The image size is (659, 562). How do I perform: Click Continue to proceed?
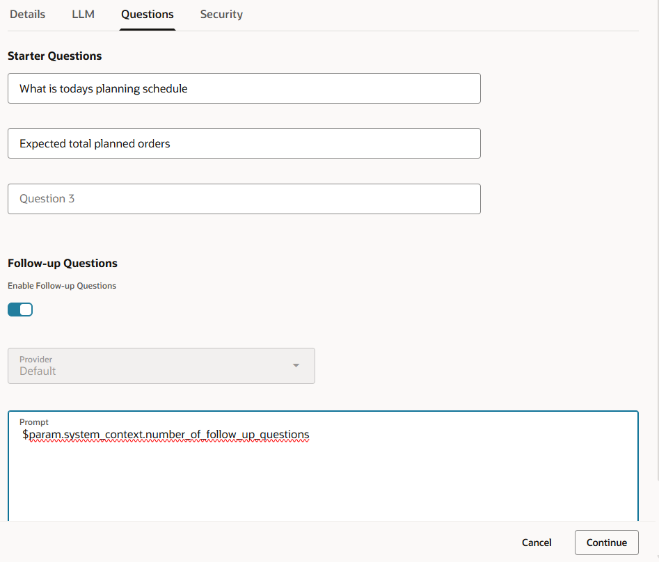(x=607, y=543)
